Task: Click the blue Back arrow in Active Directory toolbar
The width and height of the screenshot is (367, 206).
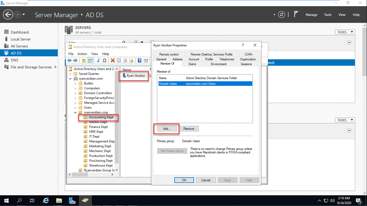Action: [70, 61]
